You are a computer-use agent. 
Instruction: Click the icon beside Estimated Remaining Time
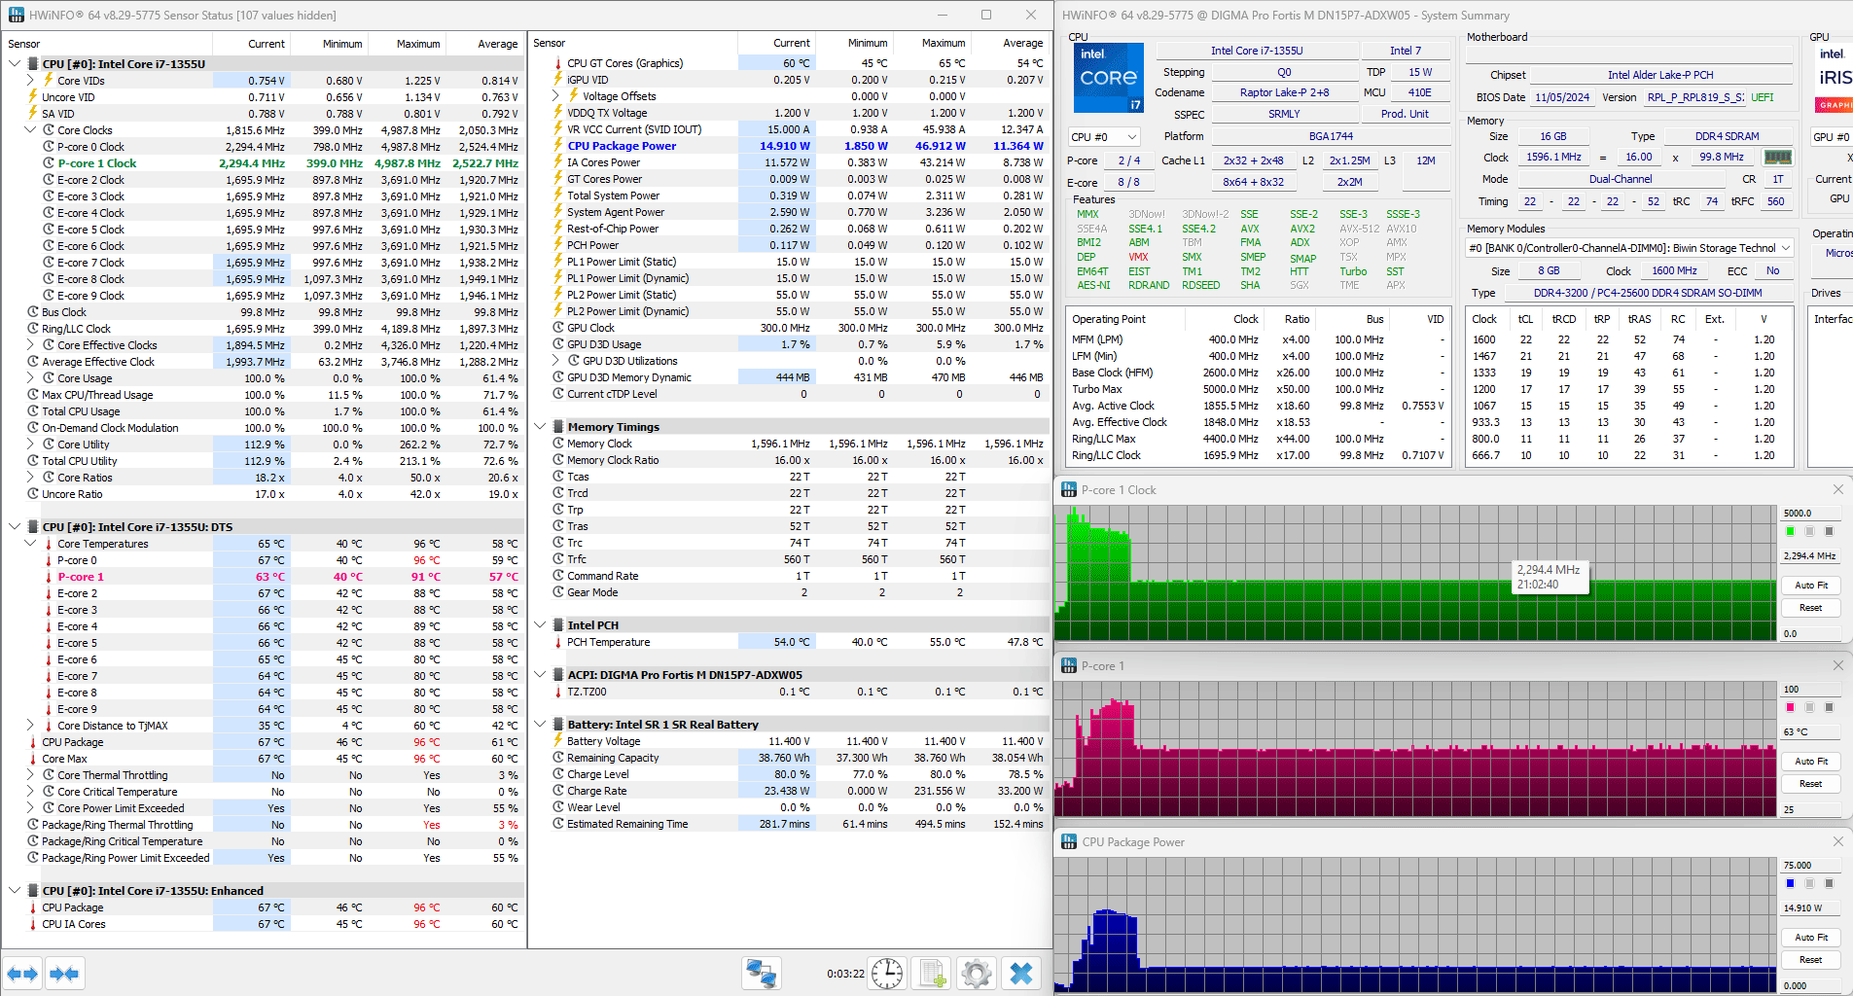tap(558, 824)
